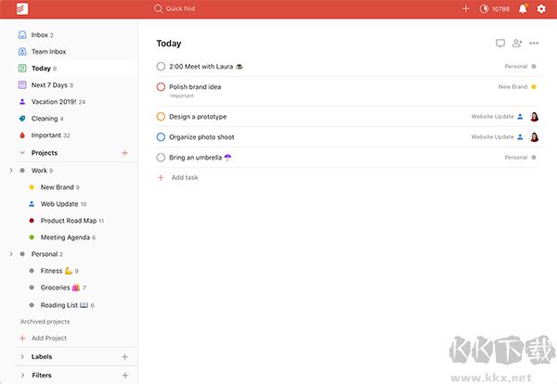557x384 pixels.
Task: Tick the Organize photo shoot checkbox
Action: (x=161, y=137)
